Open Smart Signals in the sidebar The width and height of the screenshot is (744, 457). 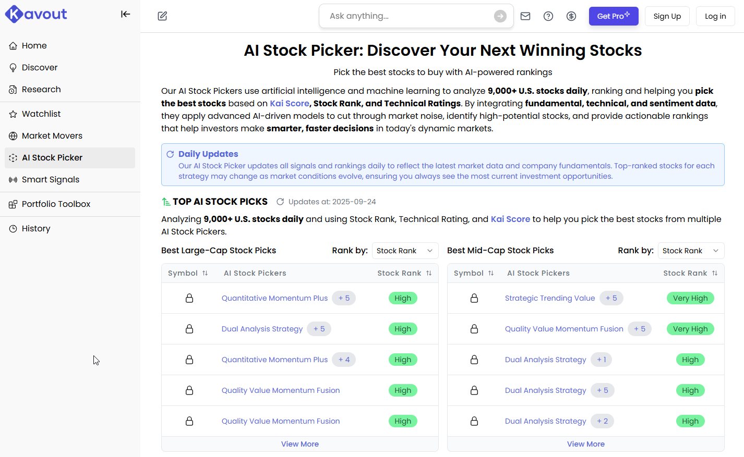coord(51,180)
